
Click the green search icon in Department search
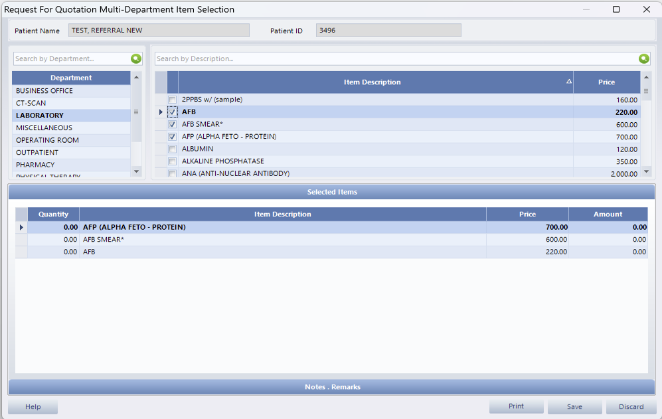click(136, 58)
